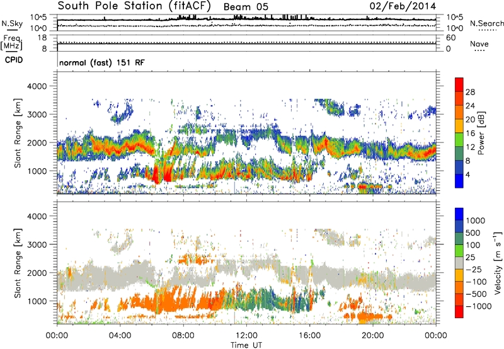Click the "1000" tick on the power panel range axis
This screenshot has height=349, width=504.
[x=37, y=171]
